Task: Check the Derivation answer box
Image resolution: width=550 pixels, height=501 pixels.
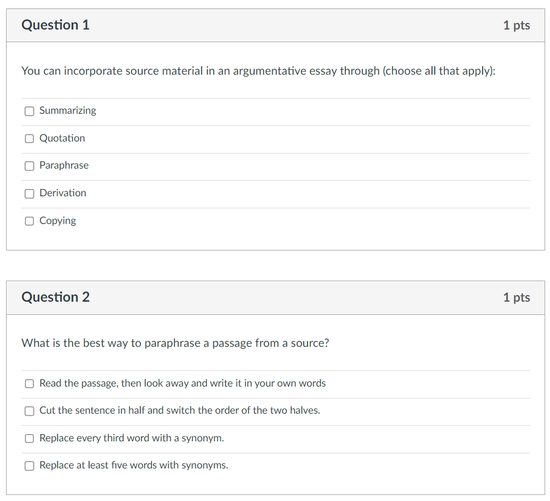Action: coord(30,193)
